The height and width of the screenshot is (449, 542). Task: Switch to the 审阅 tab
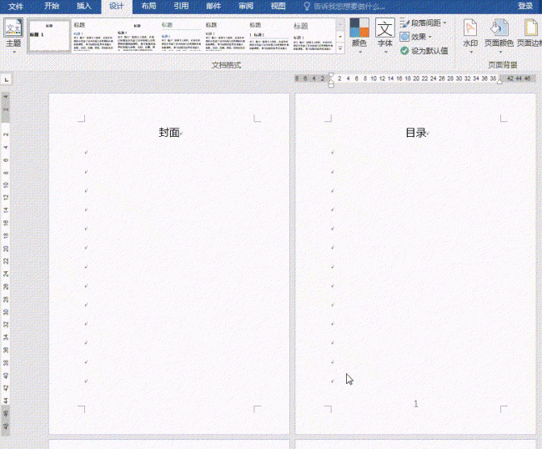246,6
